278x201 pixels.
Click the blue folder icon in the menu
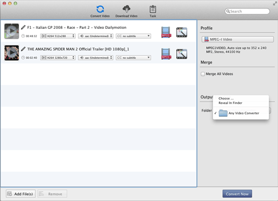[223, 113]
